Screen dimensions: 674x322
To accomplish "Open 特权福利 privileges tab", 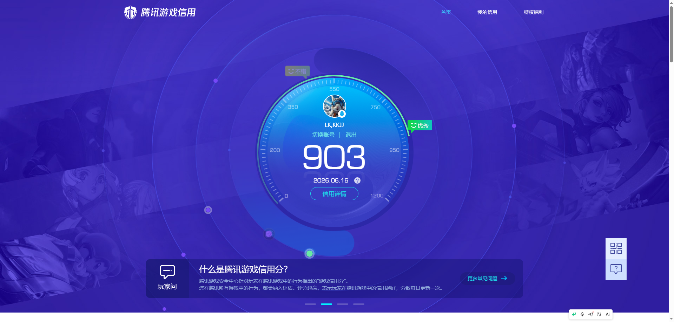I will pos(534,12).
